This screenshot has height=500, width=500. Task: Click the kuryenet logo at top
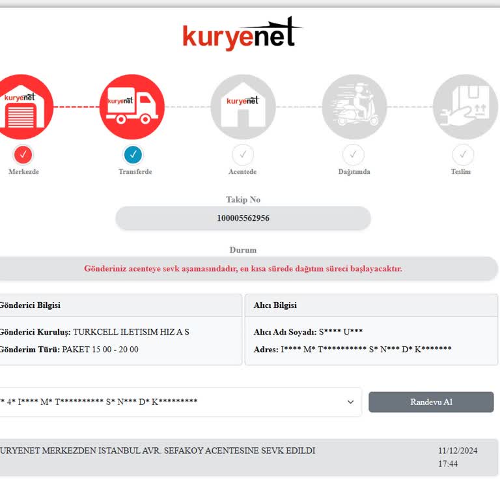(242, 34)
